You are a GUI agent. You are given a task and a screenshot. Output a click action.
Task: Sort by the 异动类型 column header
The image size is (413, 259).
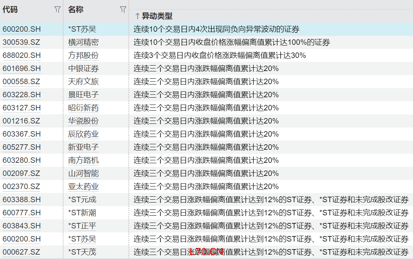click(x=157, y=16)
